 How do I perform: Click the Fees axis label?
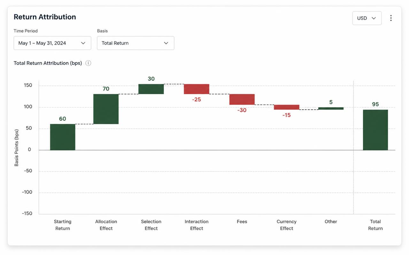[x=242, y=222]
